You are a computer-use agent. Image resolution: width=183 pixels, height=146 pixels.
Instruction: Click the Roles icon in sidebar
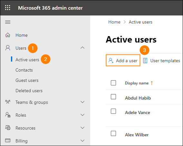(x=8, y=115)
